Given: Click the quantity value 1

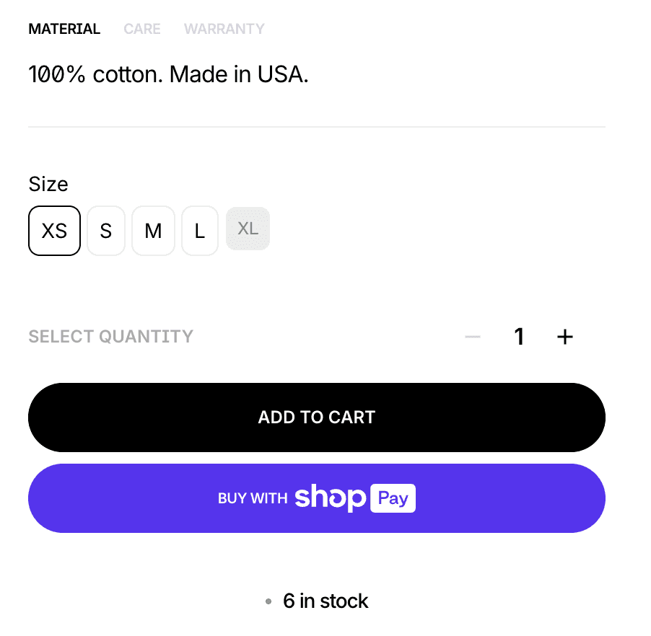Looking at the screenshot, I should [x=519, y=337].
